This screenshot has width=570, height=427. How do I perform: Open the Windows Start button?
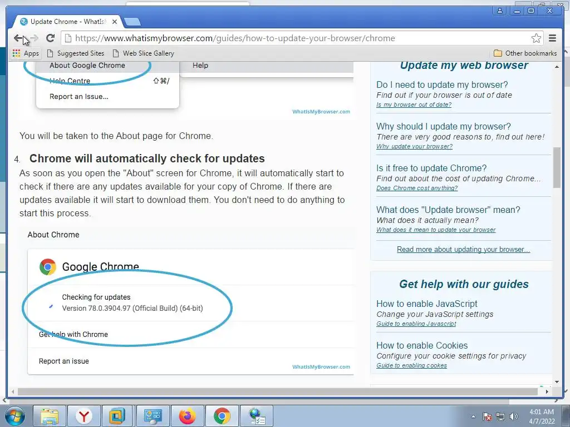(x=15, y=416)
